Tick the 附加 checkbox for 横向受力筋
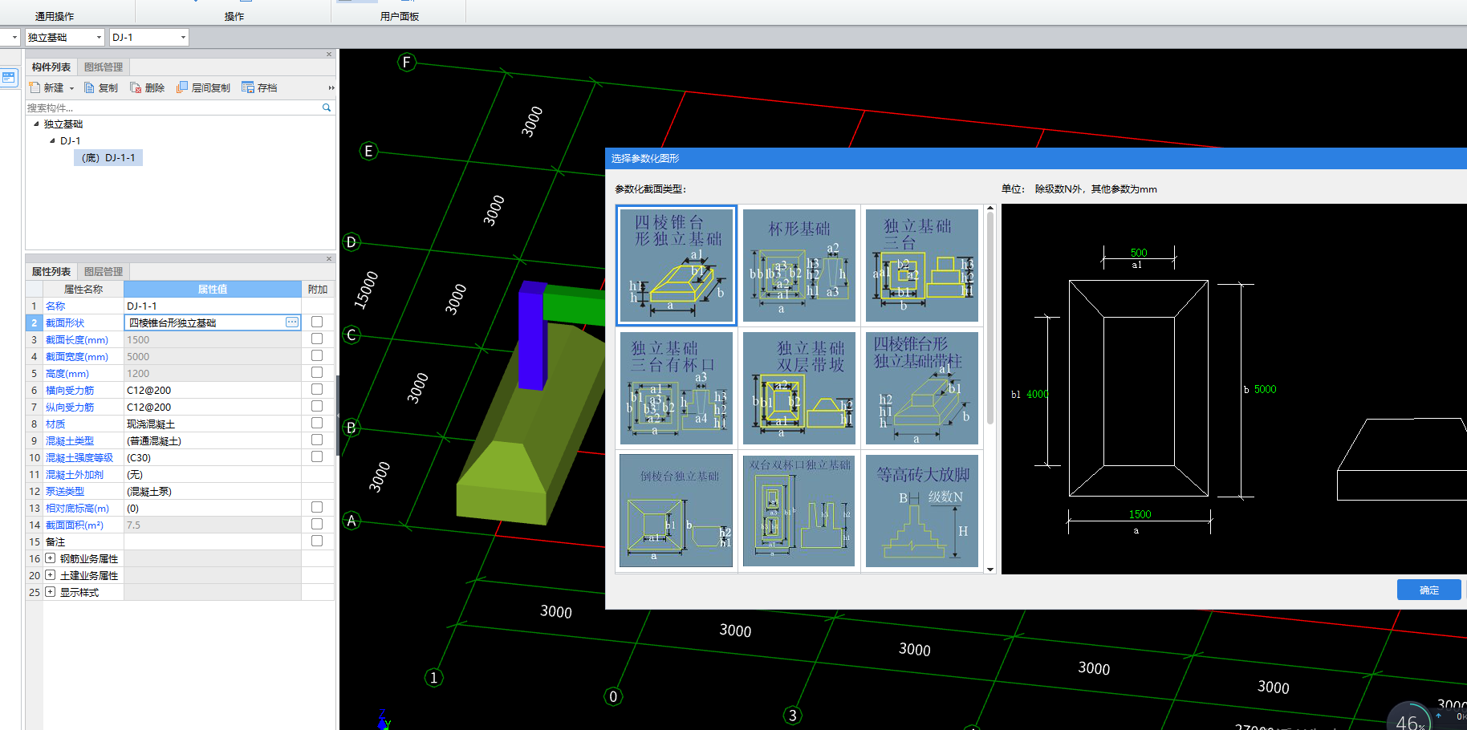This screenshot has width=1467, height=730. tap(317, 390)
